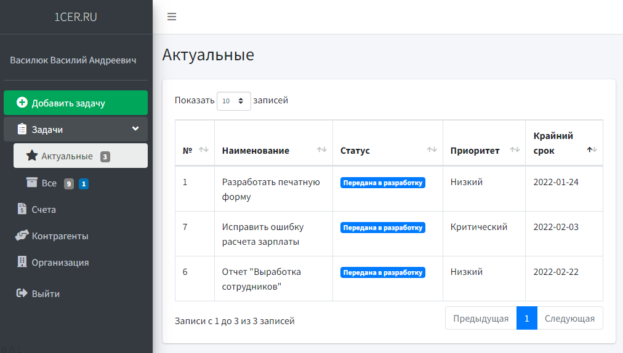This screenshot has height=353, width=623.
Task: Click the handshake icon beside Контрагенты
Action: point(22,236)
